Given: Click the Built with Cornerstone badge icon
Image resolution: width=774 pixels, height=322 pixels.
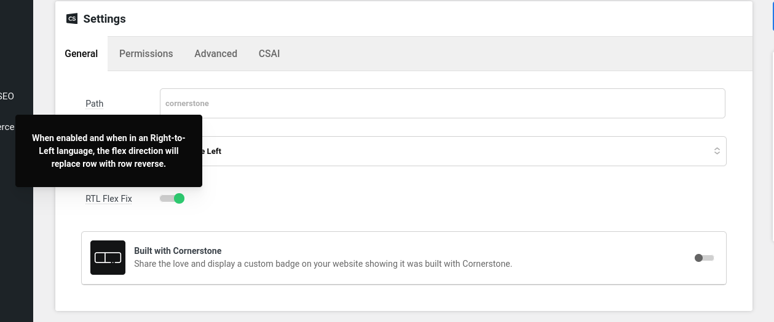Looking at the screenshot, I should pyautogui.click(x=108, y=258).
